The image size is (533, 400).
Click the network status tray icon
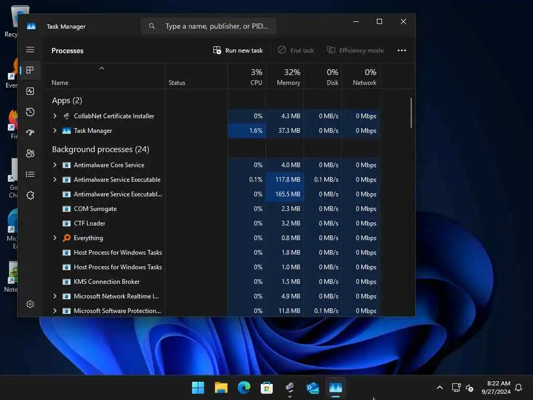pyautogui.click(x=456, y=387)
